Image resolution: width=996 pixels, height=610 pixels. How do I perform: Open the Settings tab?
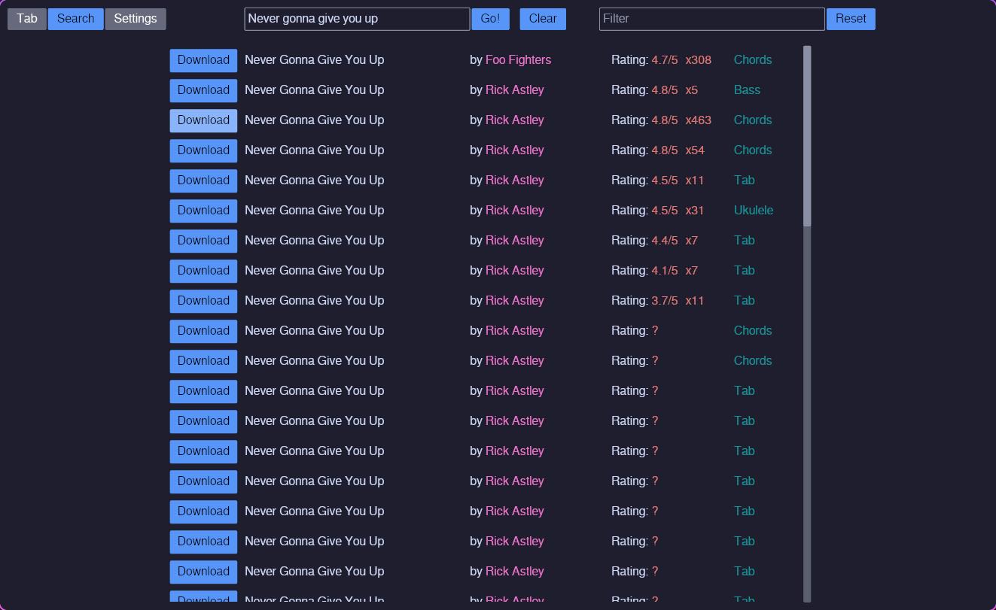coord(136,19)
